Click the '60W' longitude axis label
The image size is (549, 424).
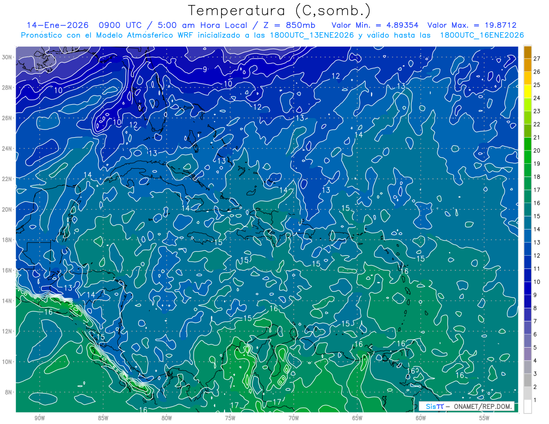[x=421, y=418]
